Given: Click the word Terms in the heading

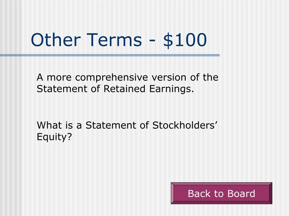Looking at the screenshot, I should click(114, 40).
